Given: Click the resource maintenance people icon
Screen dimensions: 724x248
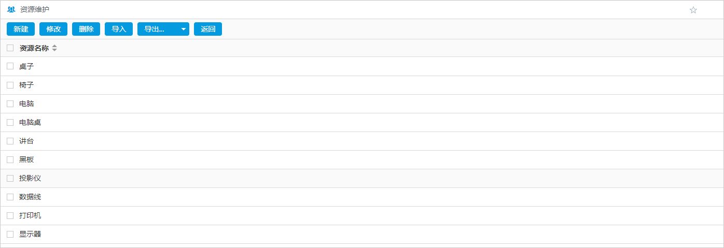Looking at the screenshot, I should click(11, 9).
